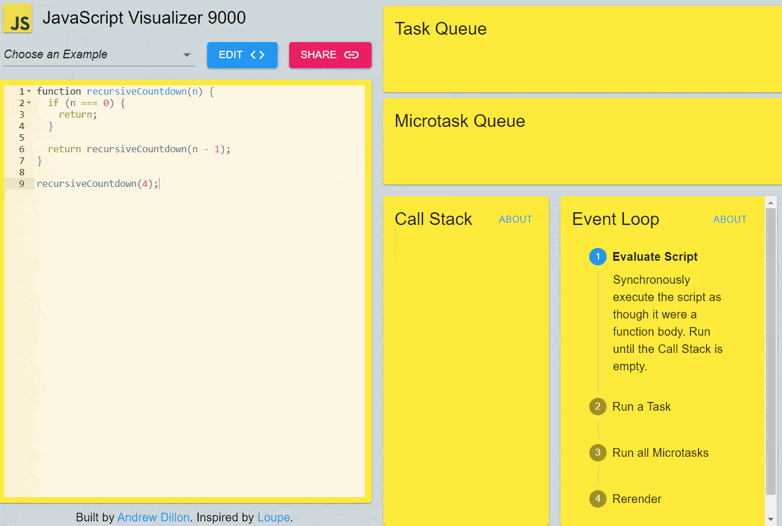Open the Event Loop ABOUT info
Image resolution: width=782 pixels, height=526 pixels.
tap(729, 219)
